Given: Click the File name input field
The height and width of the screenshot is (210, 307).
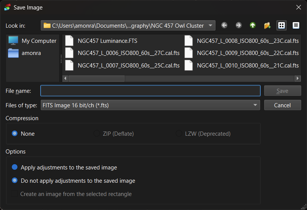Looking at the screenshot, I should click(x=150, y=91).
